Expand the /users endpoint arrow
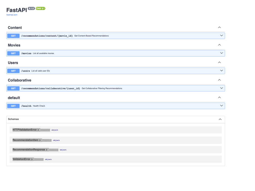The image size is (255, 191). click(222, 71)
